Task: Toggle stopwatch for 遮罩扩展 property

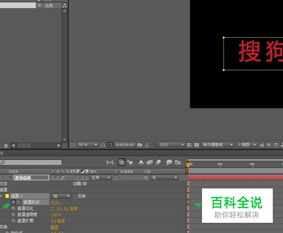Action: (13, 221)
